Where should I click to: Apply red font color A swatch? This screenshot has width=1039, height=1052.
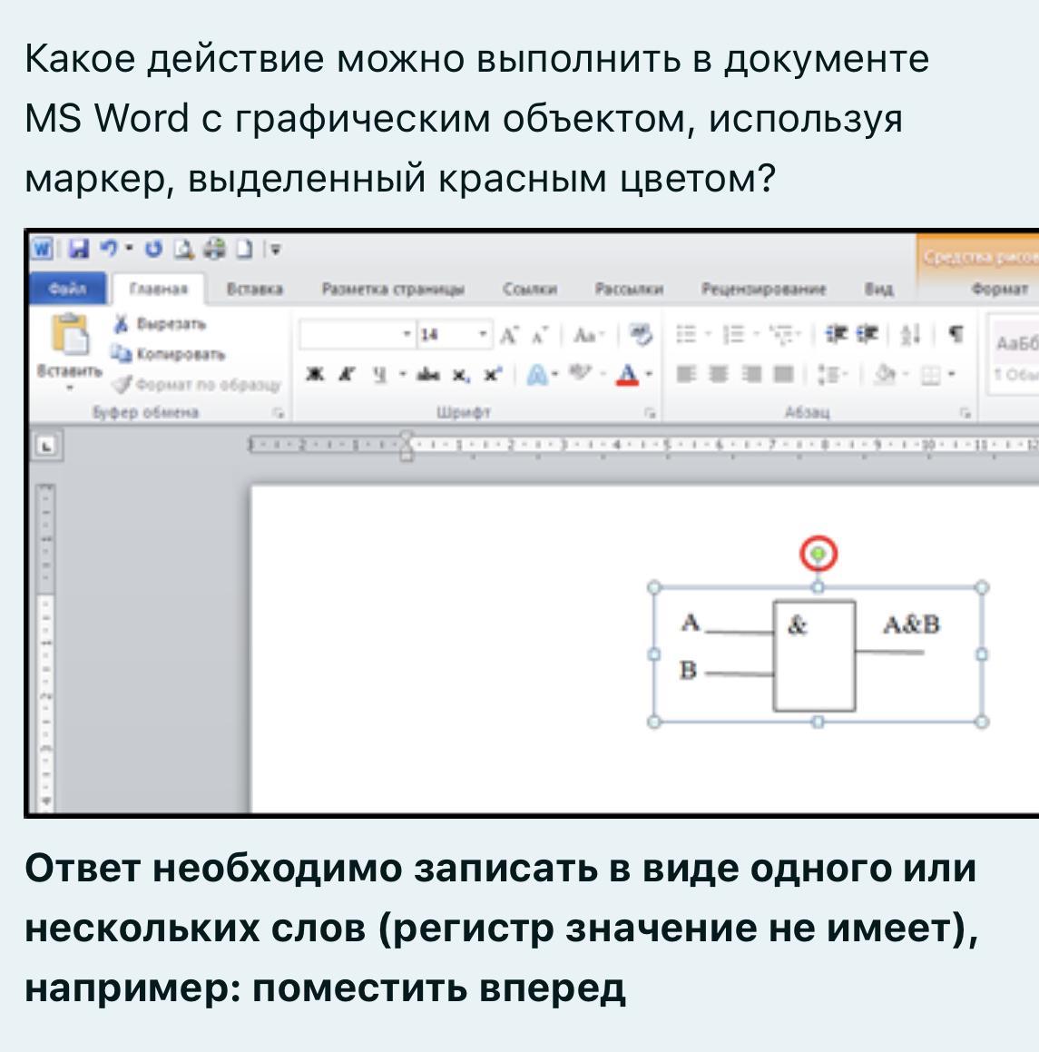[627, 374]
